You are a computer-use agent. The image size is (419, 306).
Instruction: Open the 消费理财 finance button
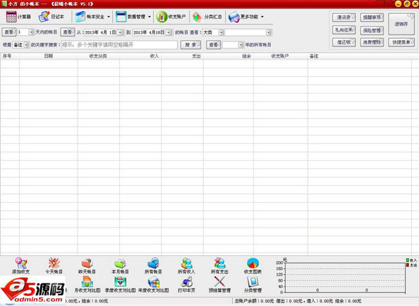[372, 43]
